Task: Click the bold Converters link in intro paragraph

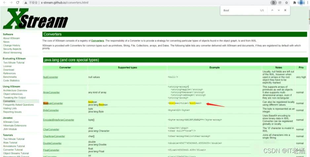Action: (97, 41)
